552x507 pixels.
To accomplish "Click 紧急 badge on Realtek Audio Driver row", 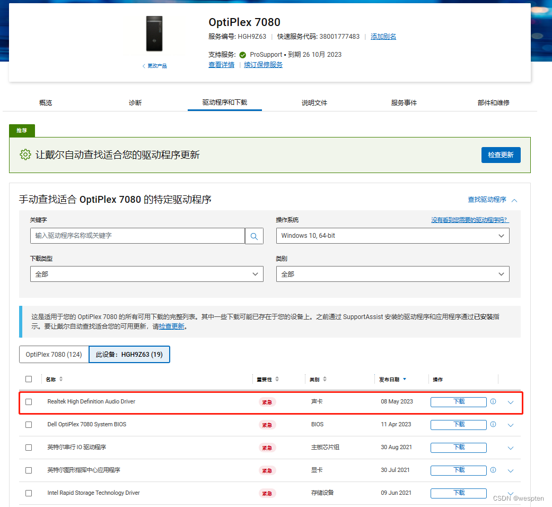I will pos(267,402).
